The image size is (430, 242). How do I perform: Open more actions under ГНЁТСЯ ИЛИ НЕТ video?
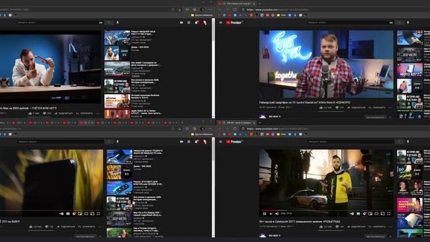[98, 114]
